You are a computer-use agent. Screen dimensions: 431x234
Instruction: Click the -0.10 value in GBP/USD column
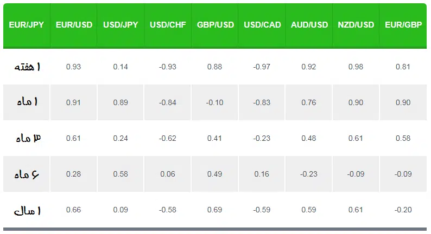pos(214,102)
